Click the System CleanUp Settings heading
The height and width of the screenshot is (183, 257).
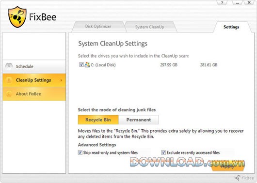pyautogui.click(x=113, y=44)
